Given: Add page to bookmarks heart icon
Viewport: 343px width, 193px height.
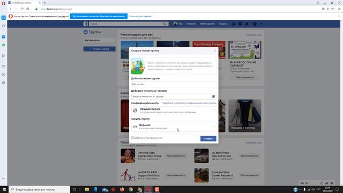Looking at the screenshot, I should coord(332,9).
